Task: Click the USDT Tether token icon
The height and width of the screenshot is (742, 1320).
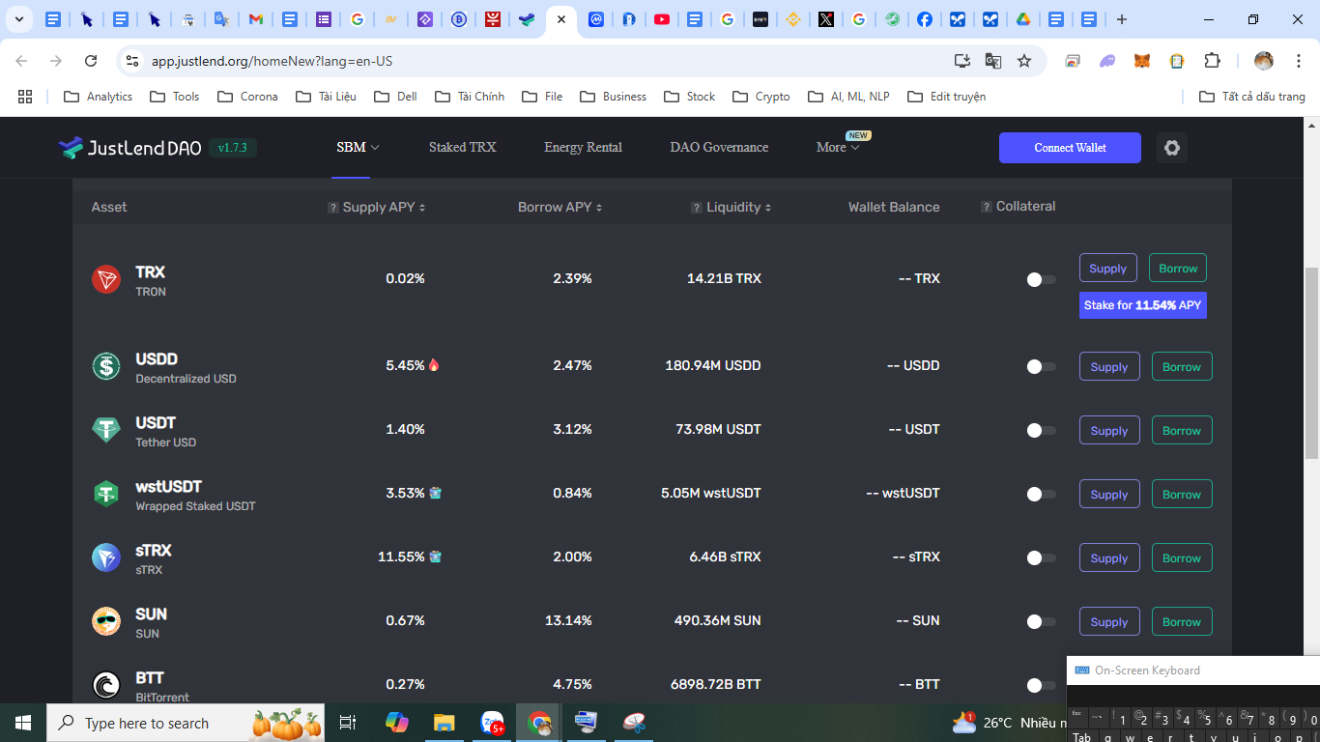Action: [x=106, y=430]
